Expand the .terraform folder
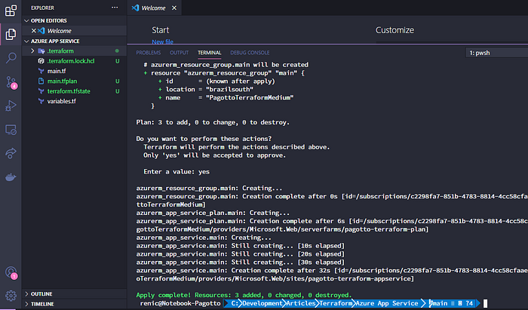This screenshot has width=528, height=310. coord(32,51)
